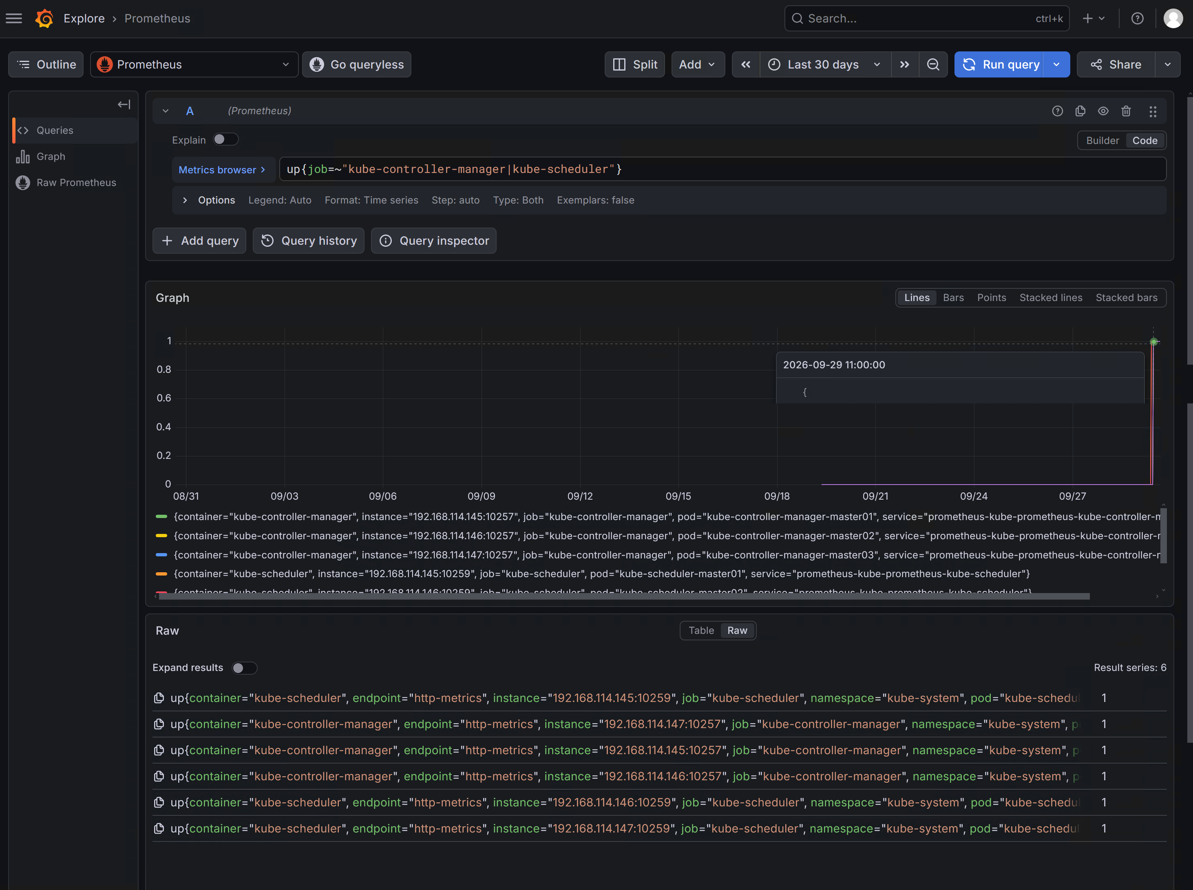Shift time range backward with double-left arrows

click(x=745, y=64)
